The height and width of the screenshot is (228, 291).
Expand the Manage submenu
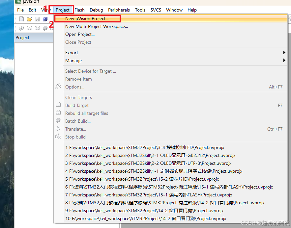click(170, 61)
